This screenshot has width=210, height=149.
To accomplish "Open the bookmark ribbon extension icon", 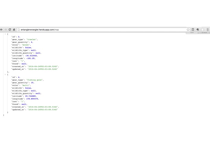I will (x=193, y=30).
